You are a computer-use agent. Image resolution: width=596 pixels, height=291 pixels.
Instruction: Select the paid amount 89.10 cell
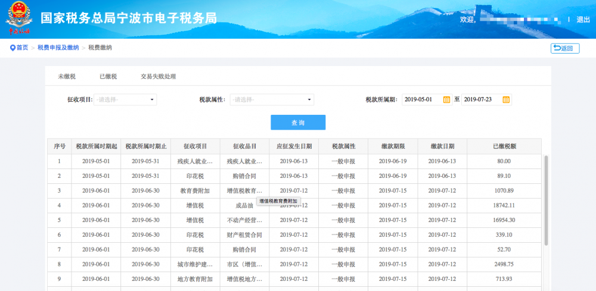click(504, 176)
